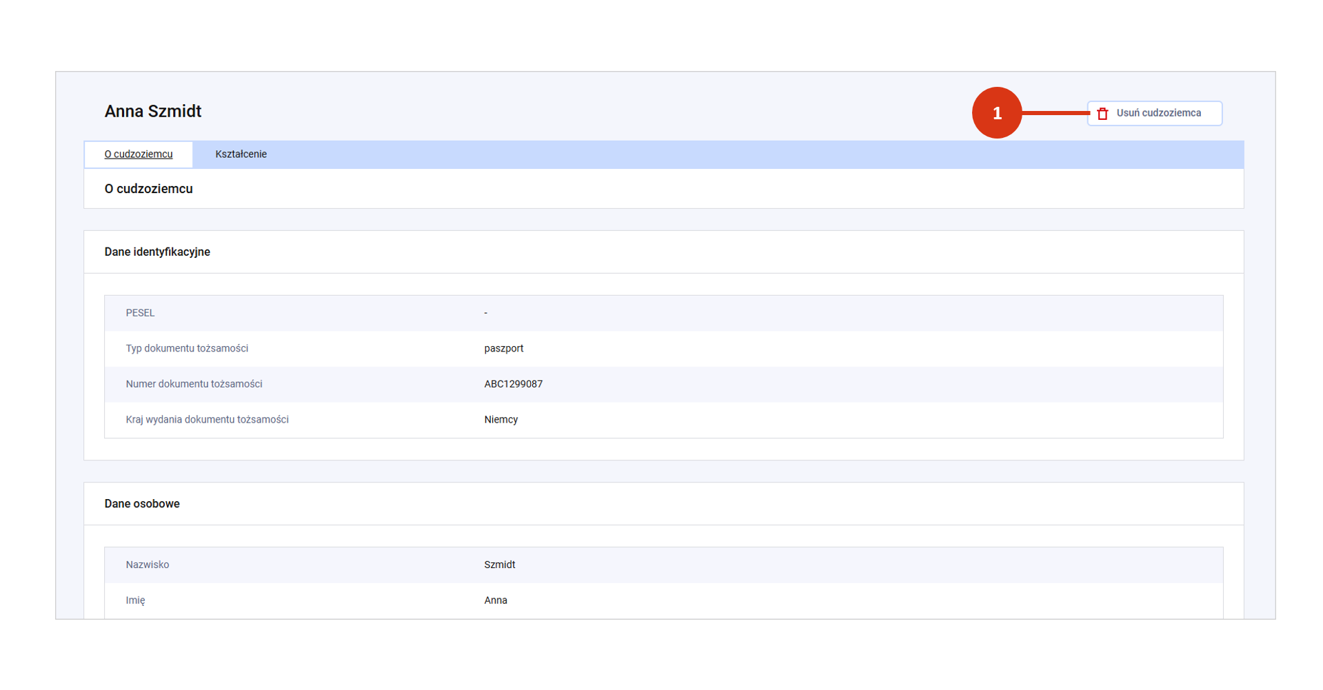Switch to the Kształcenie tab

(241, 154)
